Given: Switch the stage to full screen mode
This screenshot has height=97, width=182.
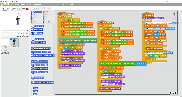Looking at the screenshot, I should 3,9.
